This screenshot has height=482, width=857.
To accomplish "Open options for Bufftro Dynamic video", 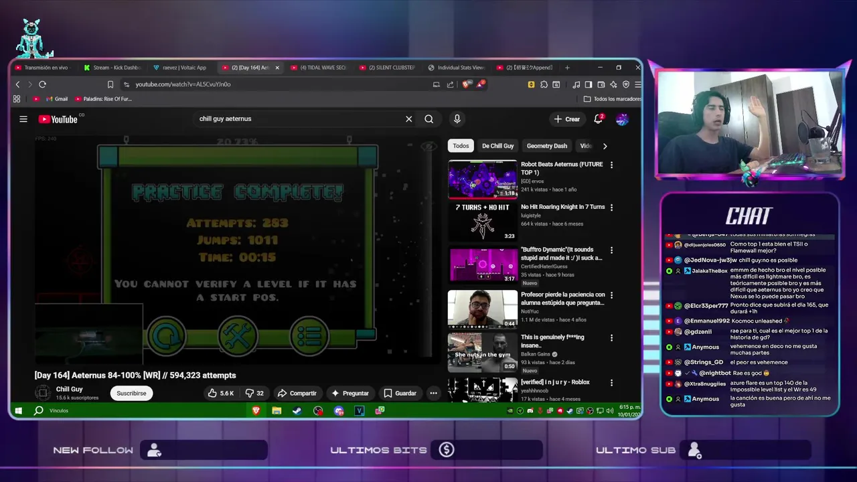I will [x=611, y=250].
